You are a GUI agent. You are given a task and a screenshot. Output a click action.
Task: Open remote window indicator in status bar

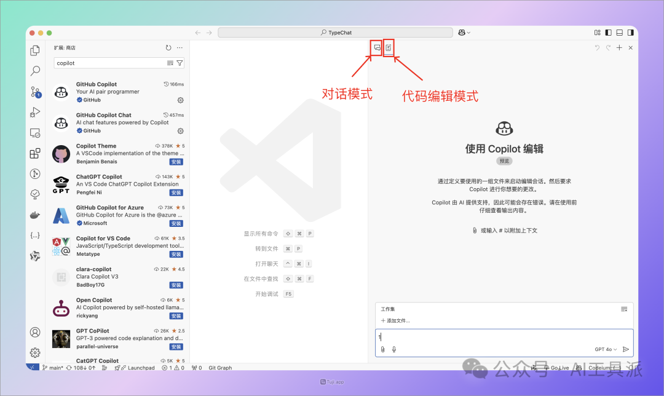[33, 367]
